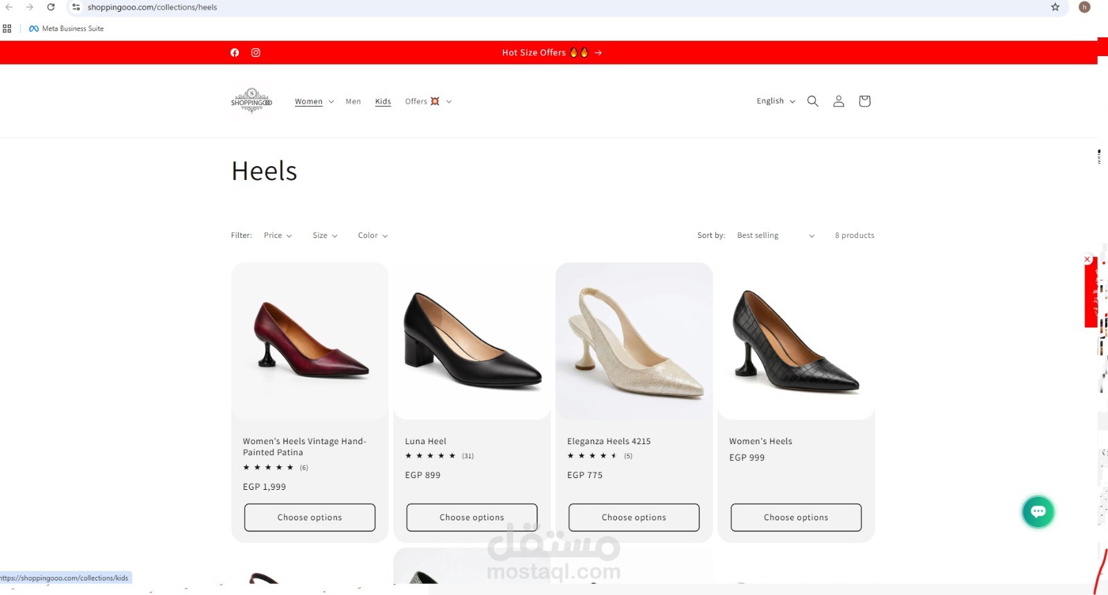Open the account login icon
The image size is (1108, 595).
click(x=839, y=101)
